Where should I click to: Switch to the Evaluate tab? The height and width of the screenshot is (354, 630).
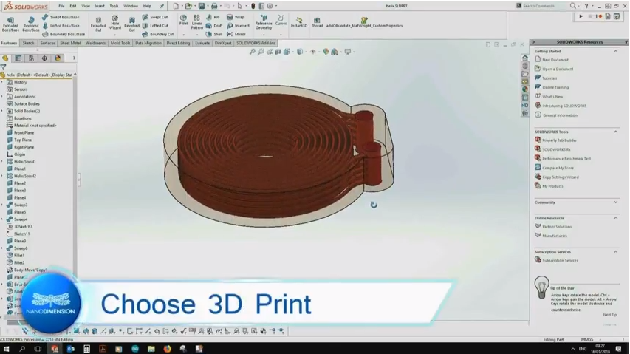click(x=202, y=43)
